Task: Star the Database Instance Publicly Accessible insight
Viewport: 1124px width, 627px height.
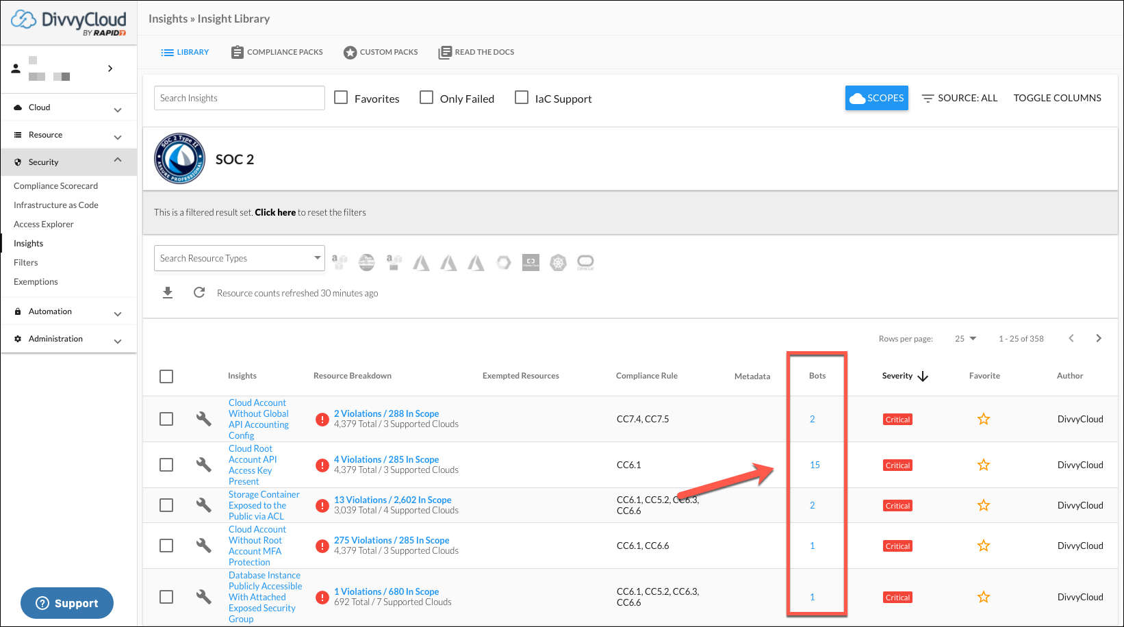Action: [x=984, y=597]
